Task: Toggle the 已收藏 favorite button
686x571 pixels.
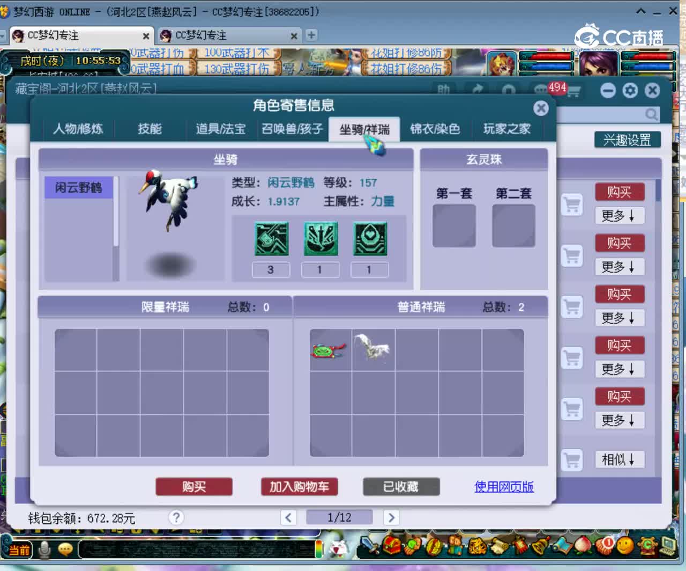Action: click(x=401, y=487)
